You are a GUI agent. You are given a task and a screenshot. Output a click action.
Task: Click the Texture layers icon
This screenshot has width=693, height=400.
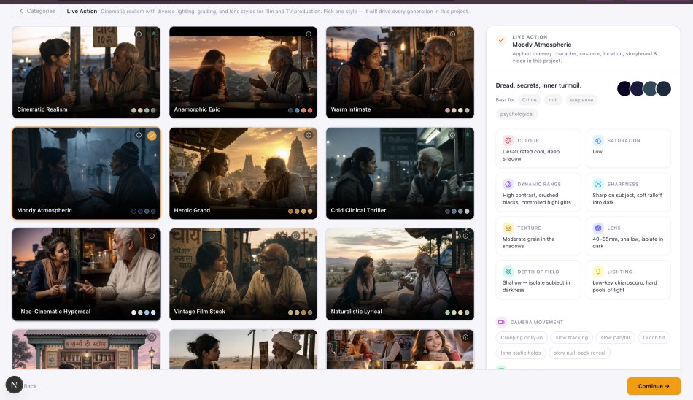pos(508,228)
